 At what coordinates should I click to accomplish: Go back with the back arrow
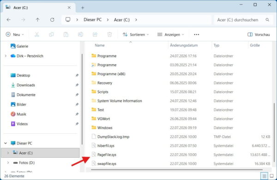[x=9, y=20]
